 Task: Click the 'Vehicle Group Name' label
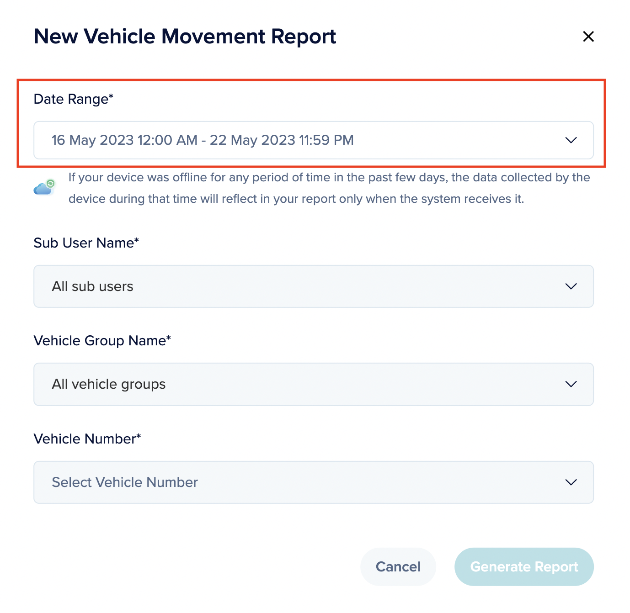[x=102, y=341]
